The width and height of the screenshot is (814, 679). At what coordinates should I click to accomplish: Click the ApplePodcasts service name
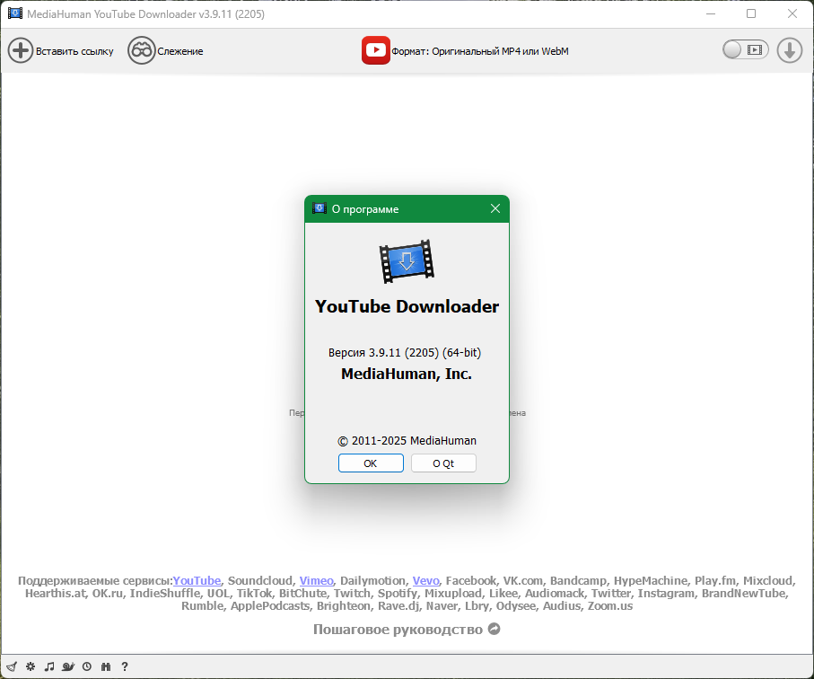point(270,605)
